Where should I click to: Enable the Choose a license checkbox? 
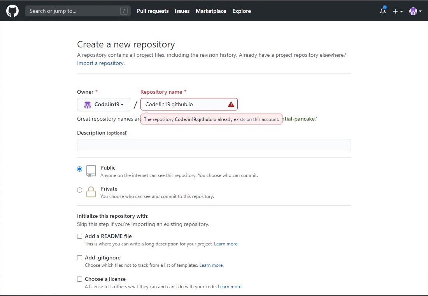tap(79, 279)
